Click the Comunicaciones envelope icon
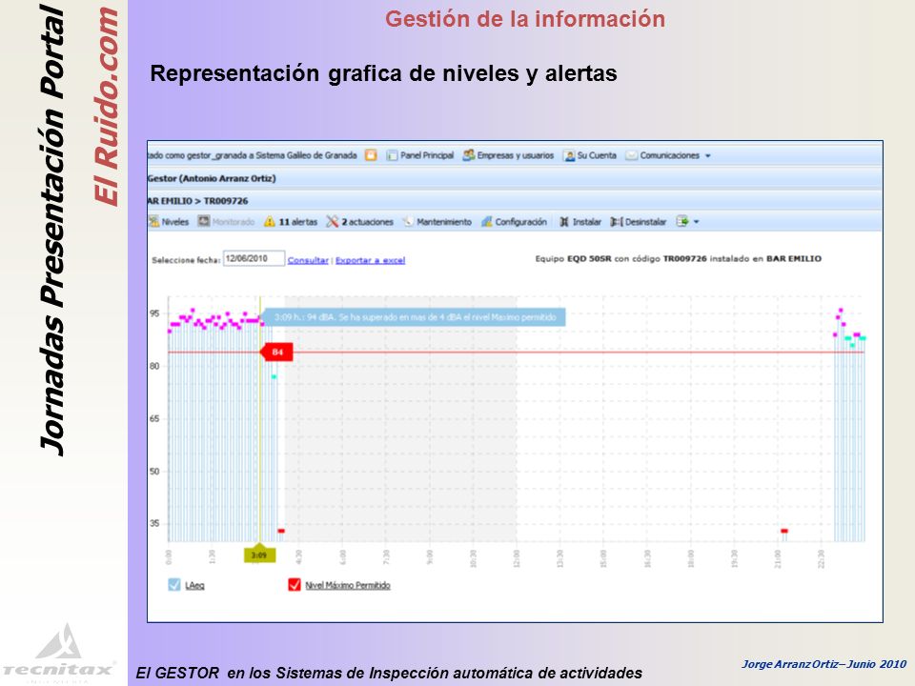915x686 pixels. pos(631,155)
